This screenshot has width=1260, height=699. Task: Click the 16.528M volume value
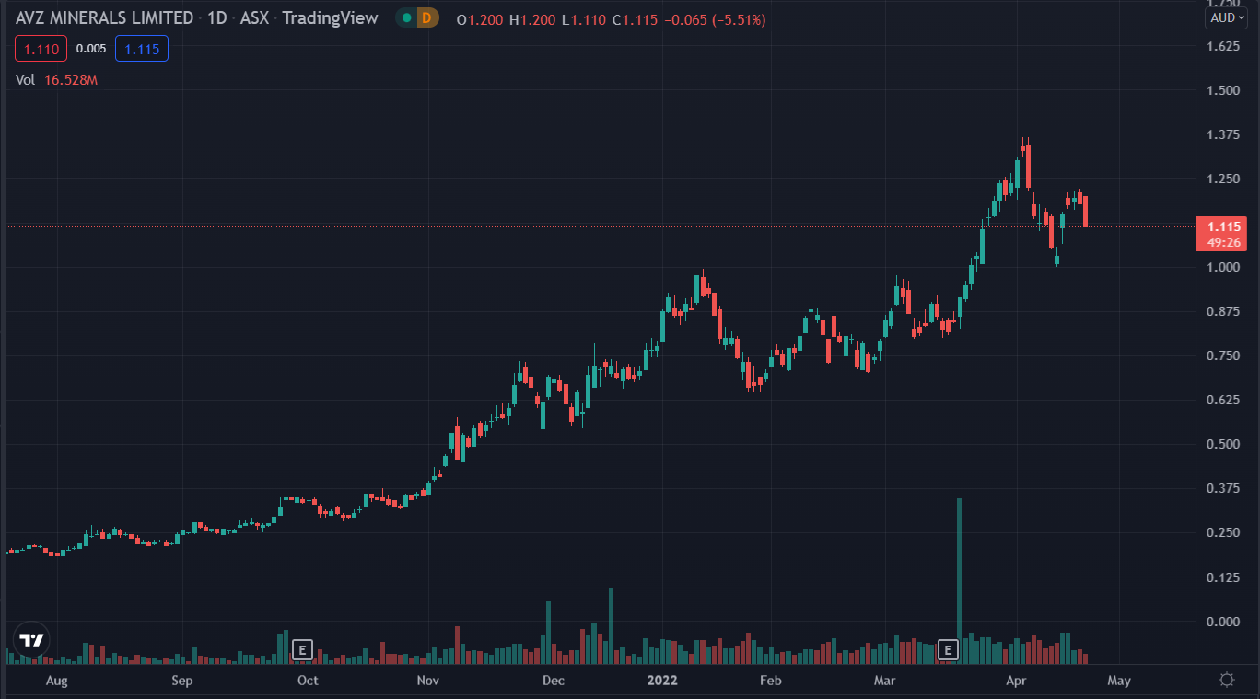(x=71, y=80)
